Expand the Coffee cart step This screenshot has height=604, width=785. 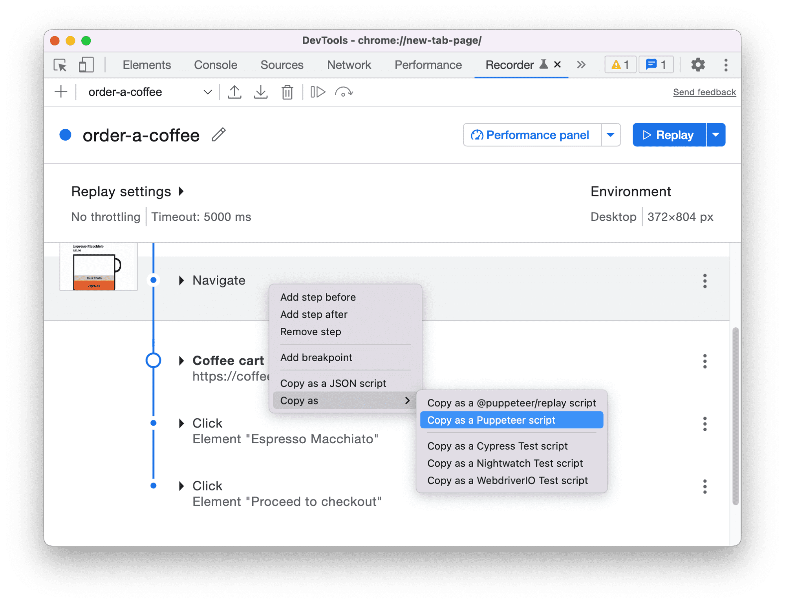181,360
